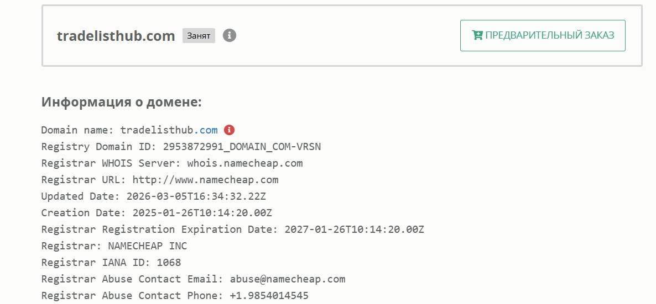Click the gray info icon beside Занят
Viewport: 656px width, 304px height.
pyautogui.click(x=230, y=35)
